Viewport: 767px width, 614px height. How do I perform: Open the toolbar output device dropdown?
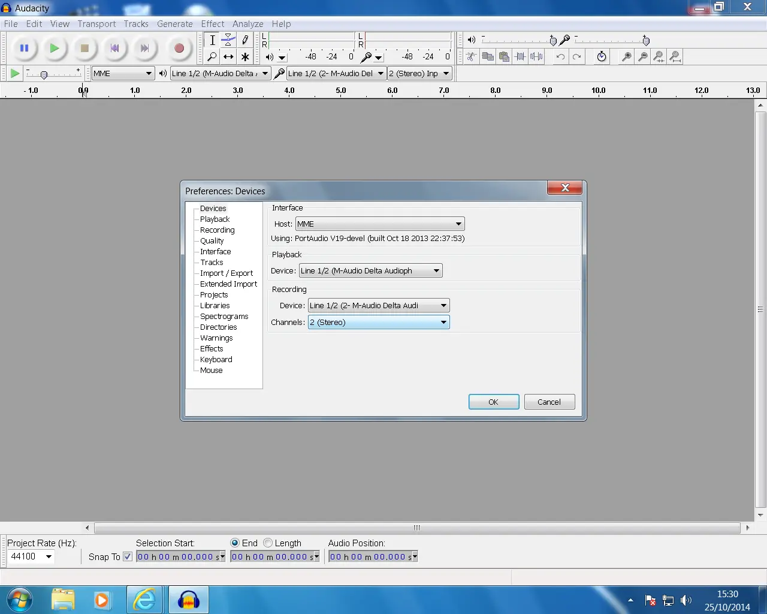point(220,73)
